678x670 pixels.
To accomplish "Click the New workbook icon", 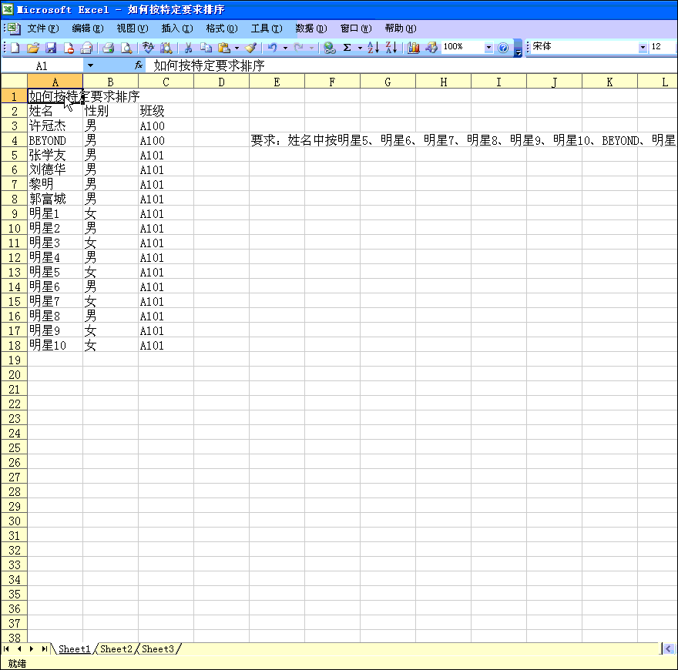I will click(x=15, y=48).
